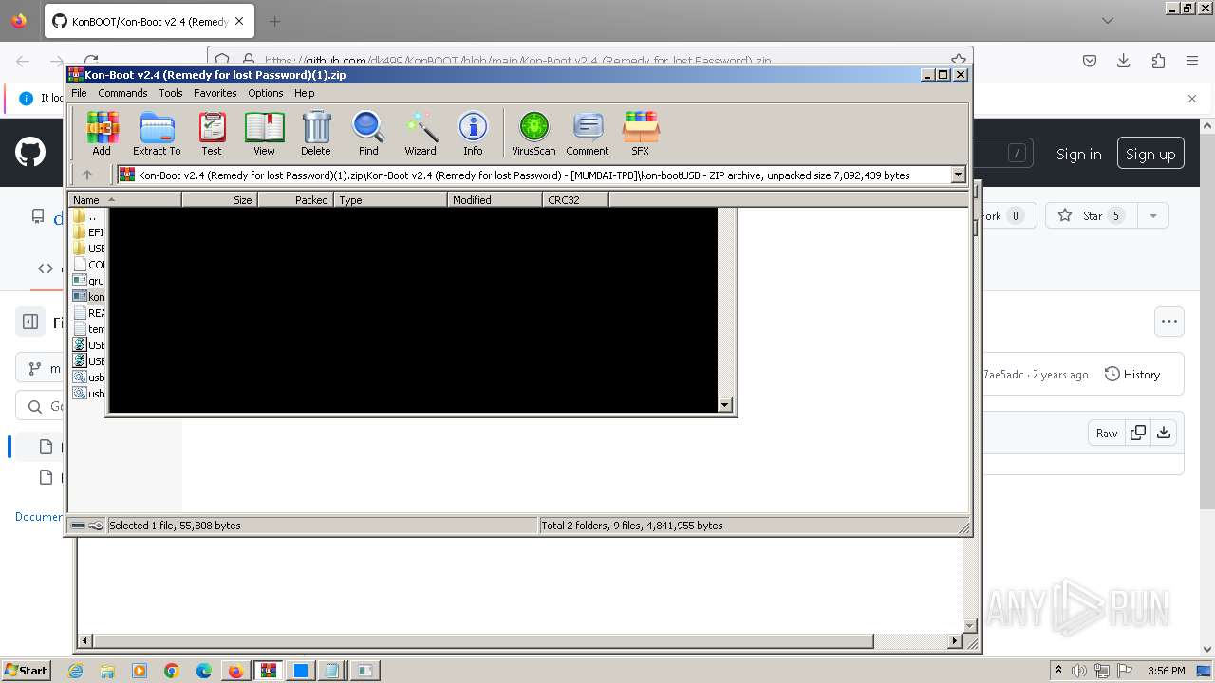Sort by the Modified column header
Viewport: 1215px width, 683px height.
(495, 200)
